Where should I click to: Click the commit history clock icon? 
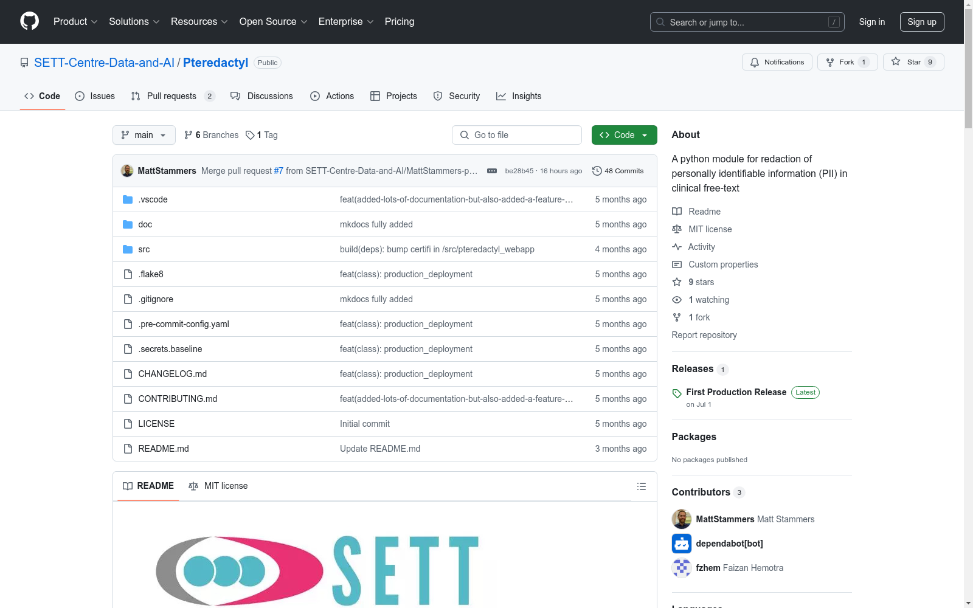pyautogui.click(x=597, y=171)
